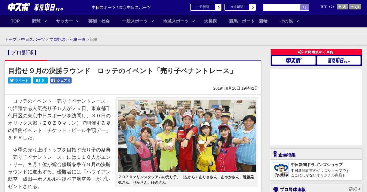Click the 記事一覧 breadcrumb link

click(78, 40)
